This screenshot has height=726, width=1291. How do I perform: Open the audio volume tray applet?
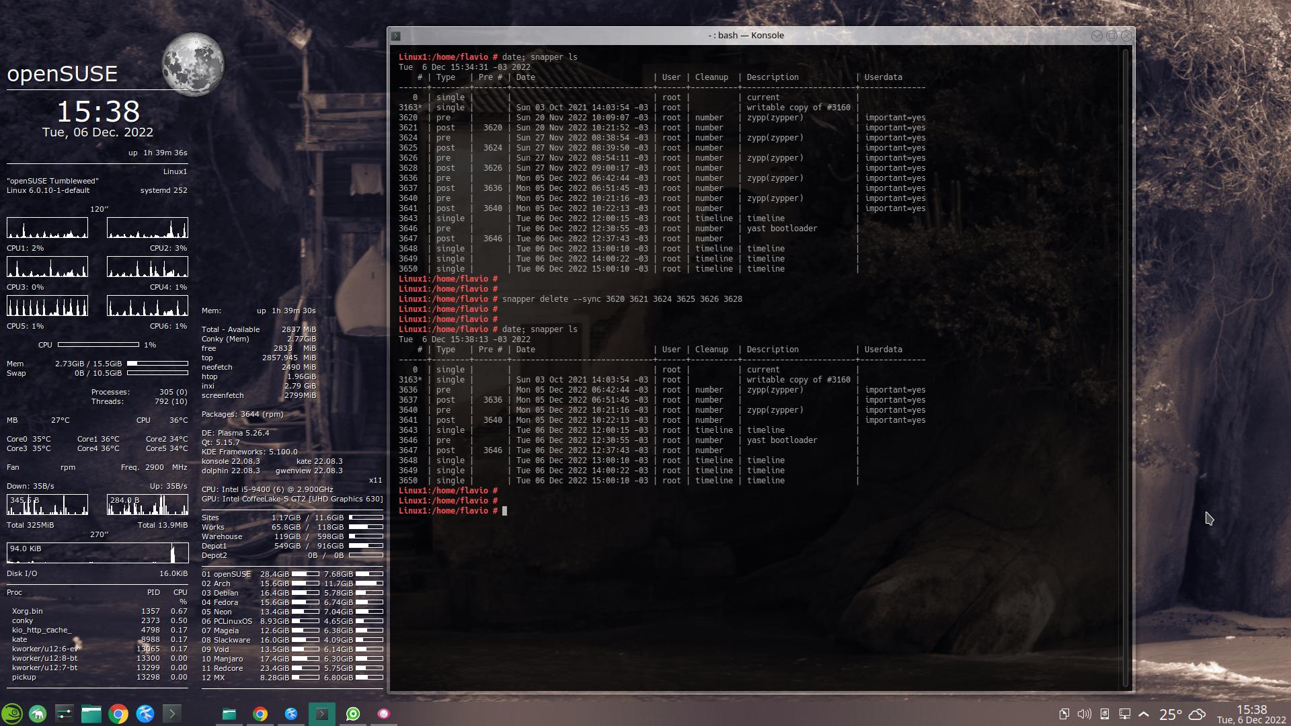[x=1084, y=714]
